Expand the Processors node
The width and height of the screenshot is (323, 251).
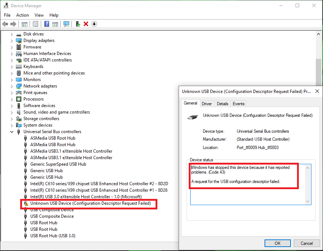tap(12, 99)
